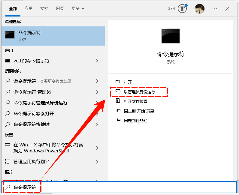This screenshot has width=239, height=195.
Task: Click the black cmd icon in best match
Action: (10, 35)
